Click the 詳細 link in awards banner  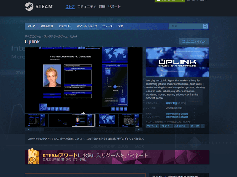click(x=83, y=159)
